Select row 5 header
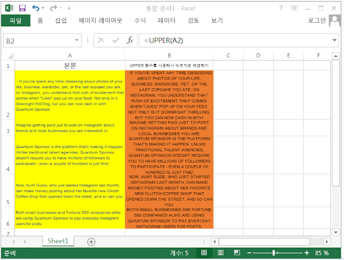Viewport: 344px width, 260px height. pos(8,191)
